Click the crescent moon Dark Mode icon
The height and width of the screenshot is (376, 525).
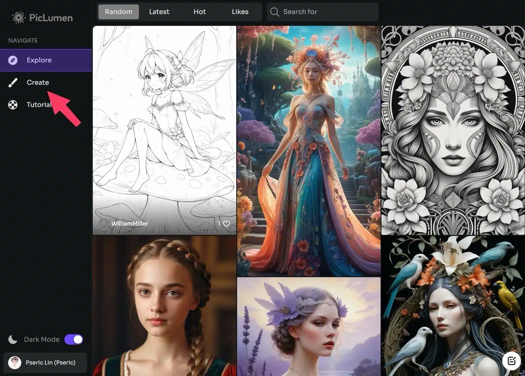pyautogui.click(x=13, y=340)
